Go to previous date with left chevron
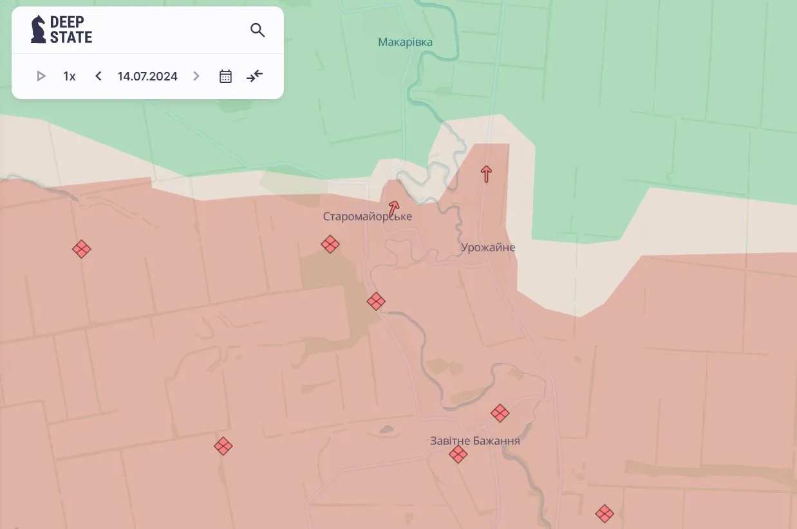Screen dimensions: 797x529 click(98, 77)
